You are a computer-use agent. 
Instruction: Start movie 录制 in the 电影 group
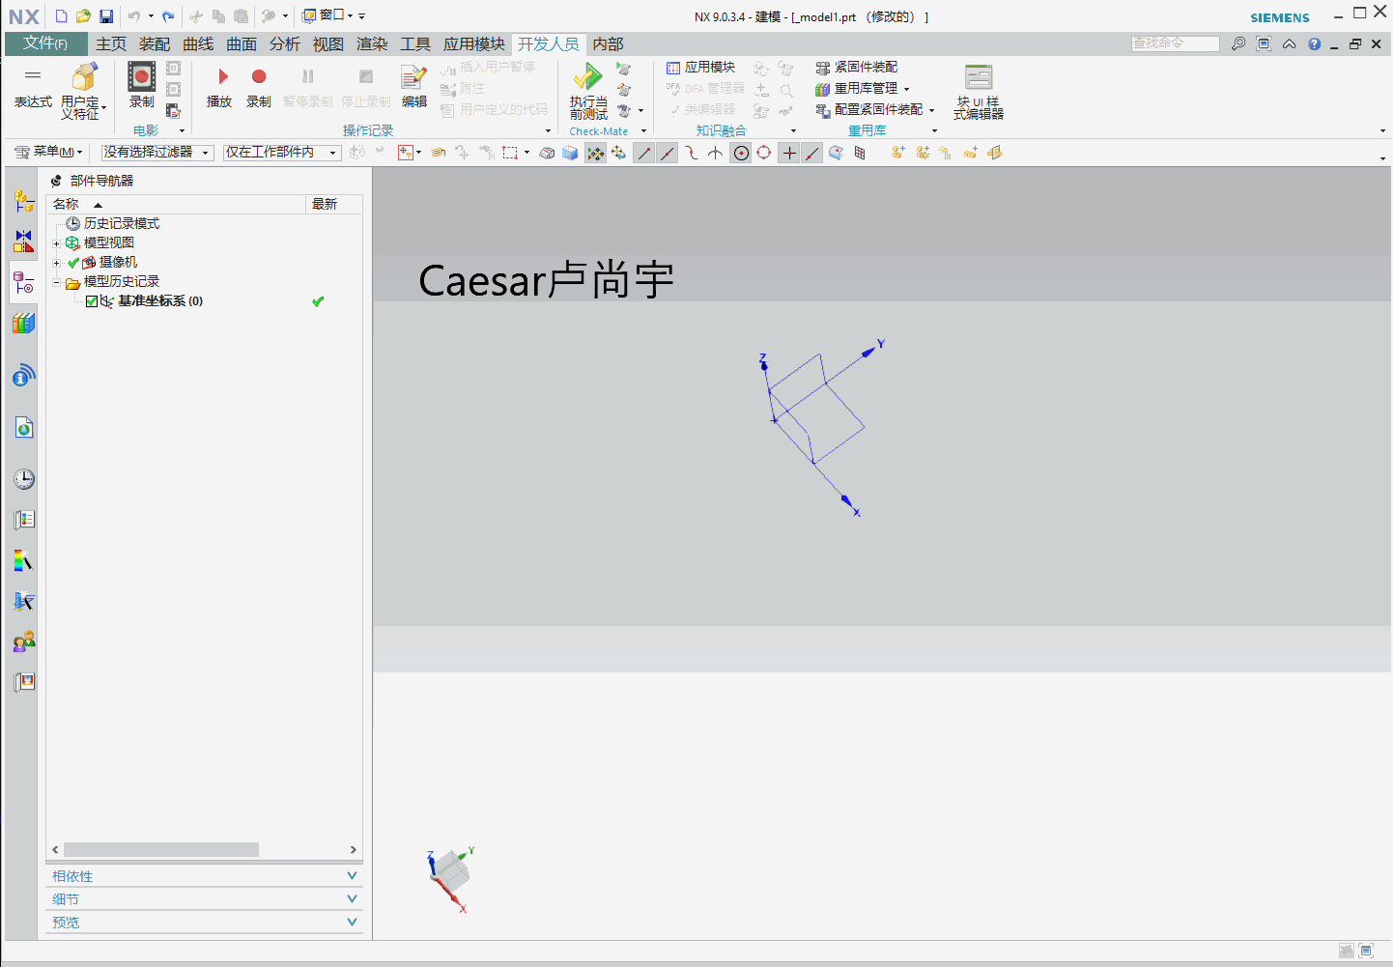[x=142, y=85]
